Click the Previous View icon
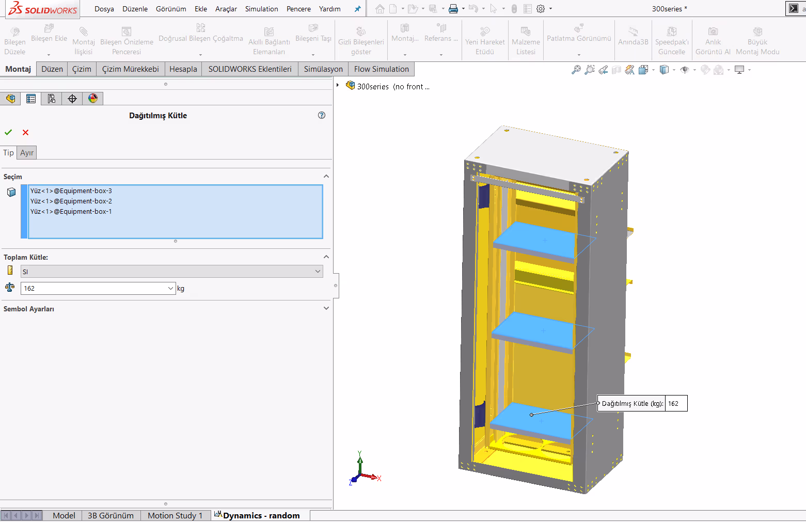The width and height of the screenshot is (806, 522). pyautogui.click(x=603, y=70)
